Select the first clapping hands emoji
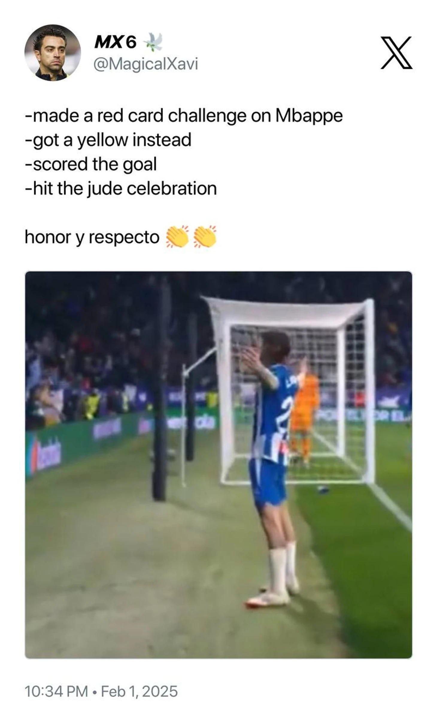This screenshot has width=437, height=723. (177, 237)
